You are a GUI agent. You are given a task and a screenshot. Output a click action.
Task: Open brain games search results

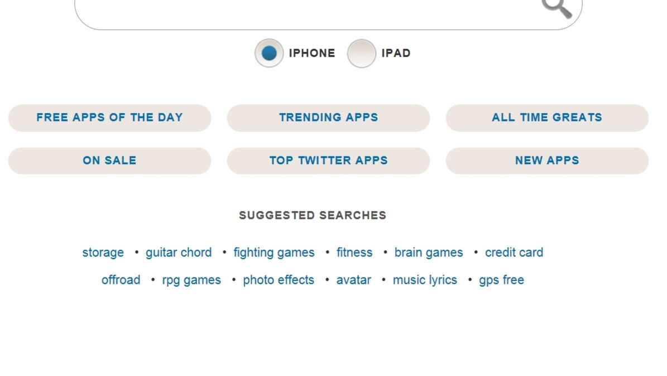(x=429, y=252)
